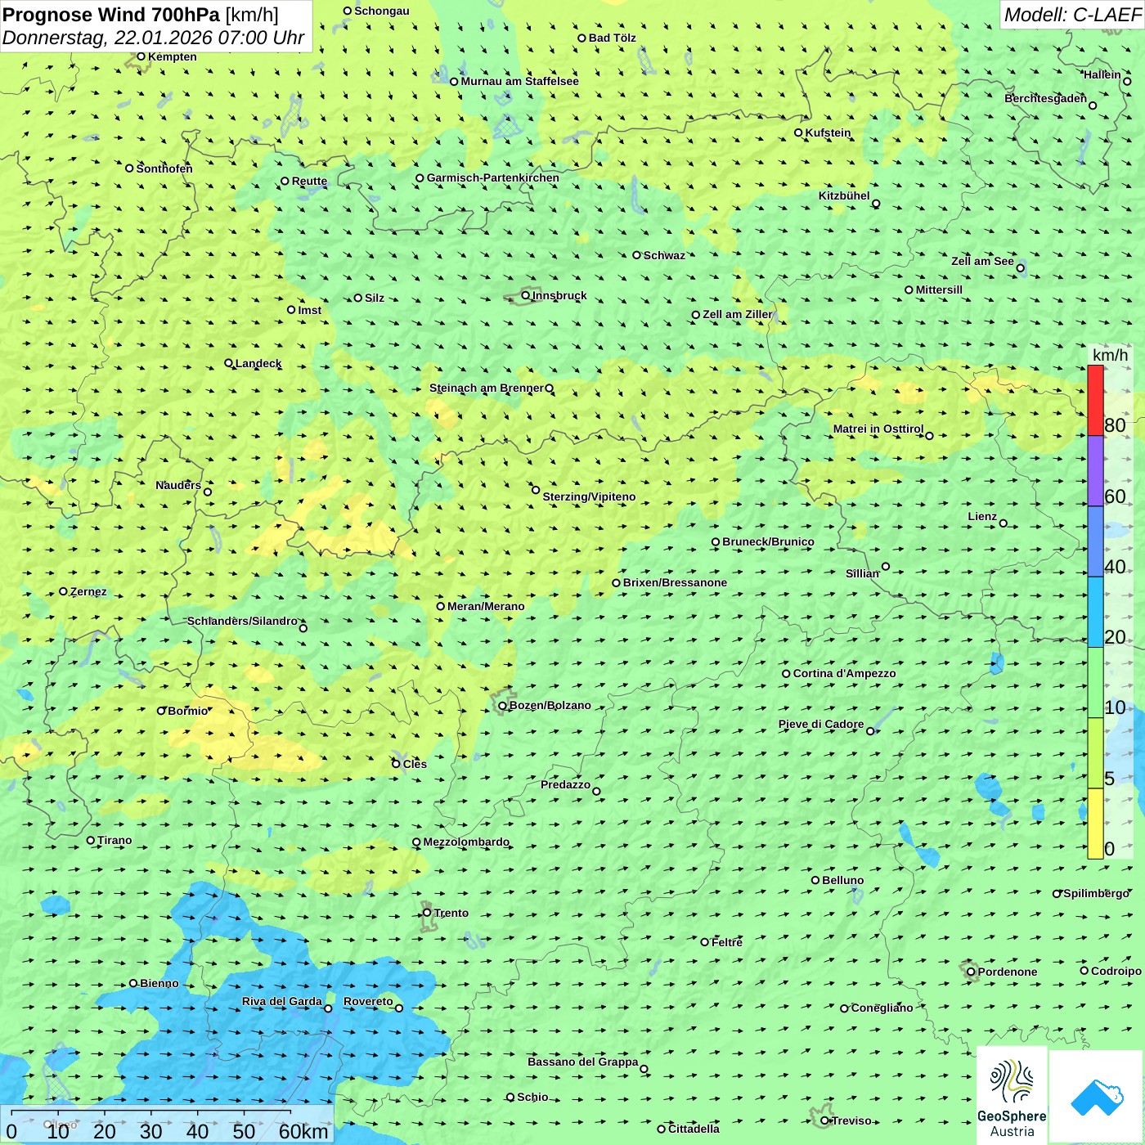Viewport: 1145px width, 1145px height.
Task: Click the 'Conegliano' label
Action: pyautogui.click(x=882, y=1008)
